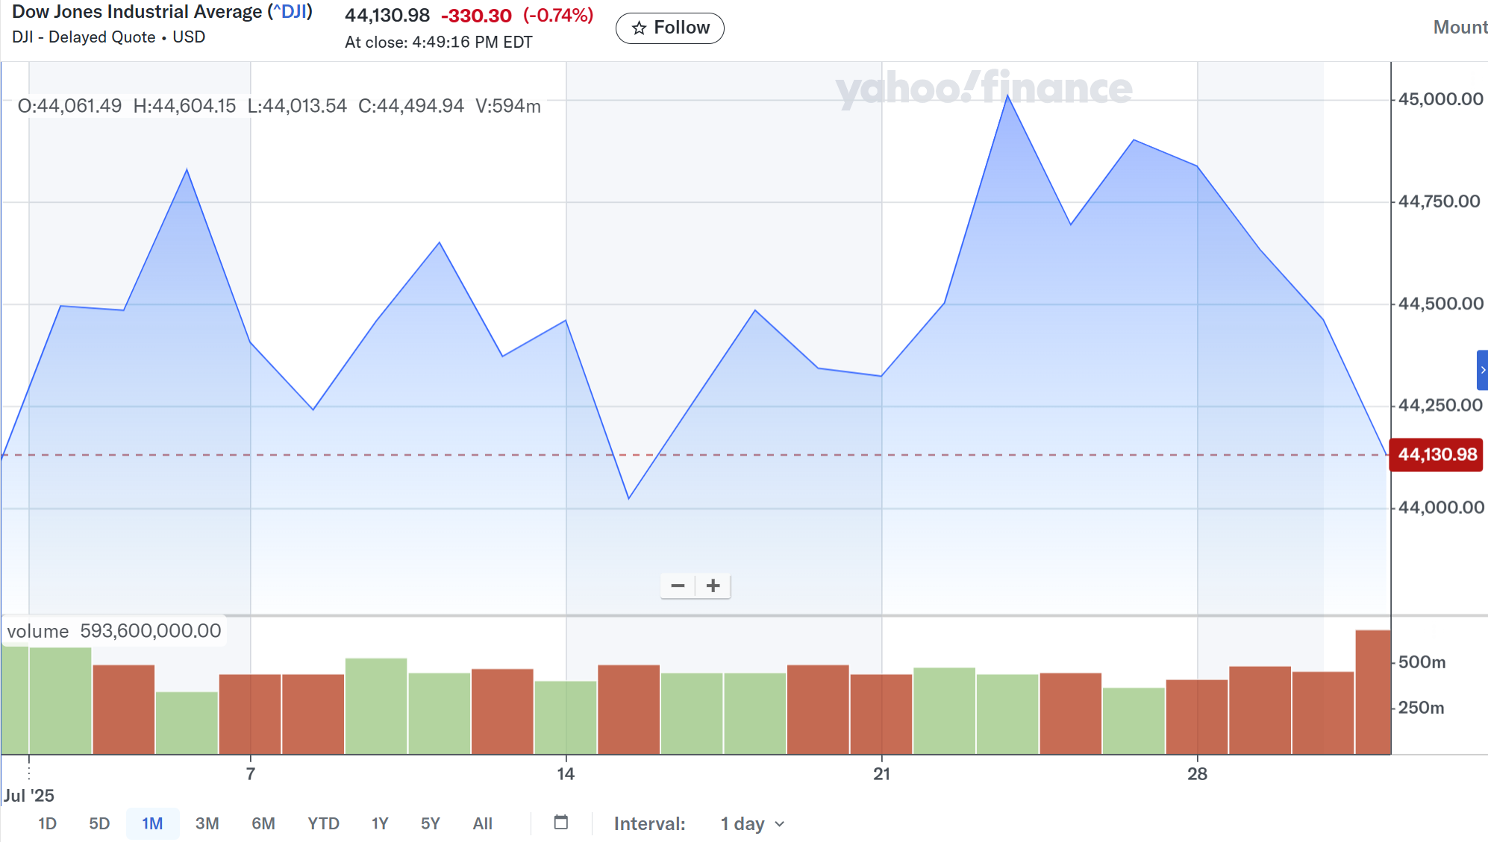Click the volume 593,600,000.00 readout
Screen dimensions: 1488x842
pyautogui.click(x=114, y=631)
